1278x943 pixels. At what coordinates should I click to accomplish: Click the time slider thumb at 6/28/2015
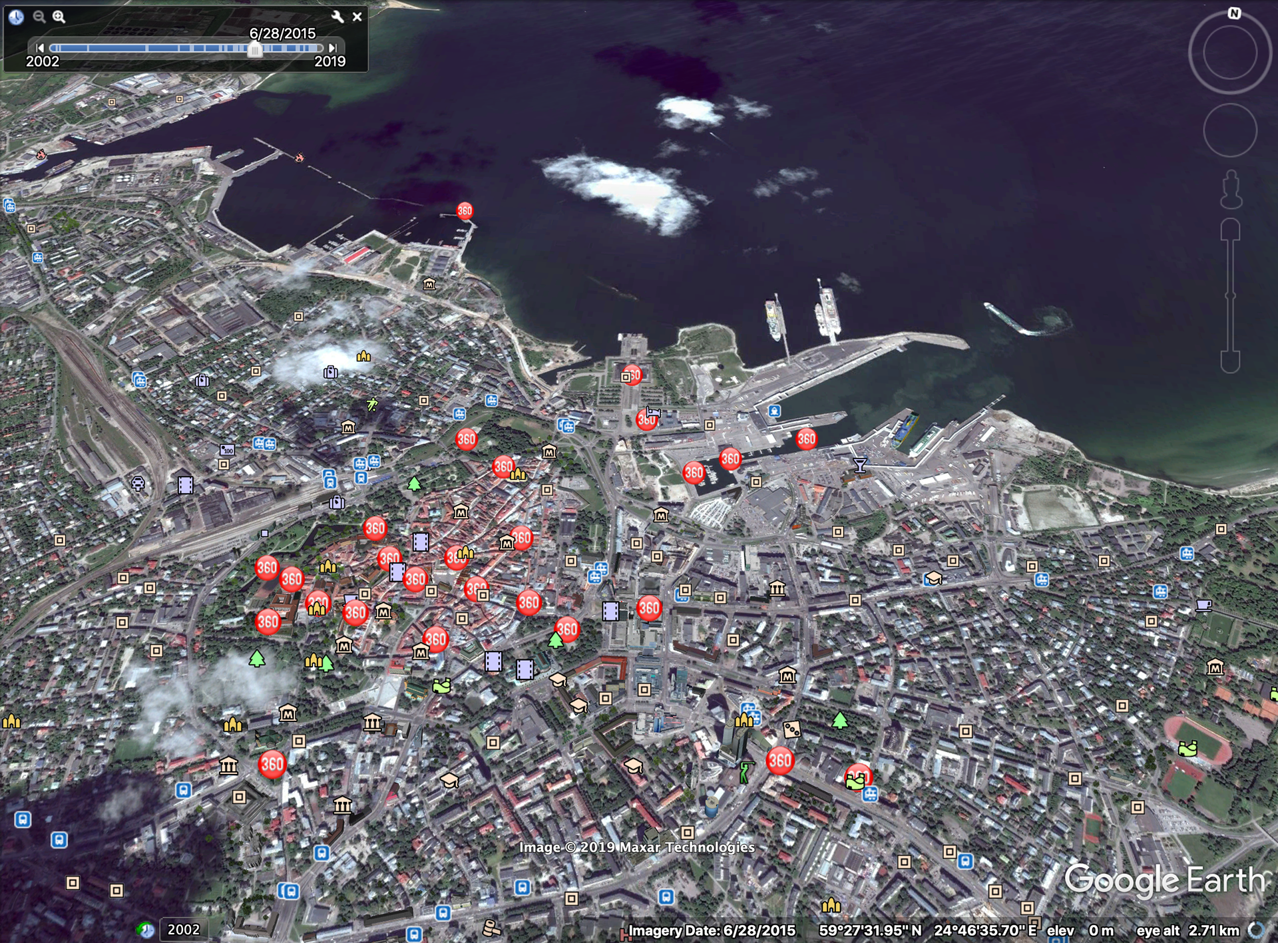pyautogui.click(x=255, y=49)
